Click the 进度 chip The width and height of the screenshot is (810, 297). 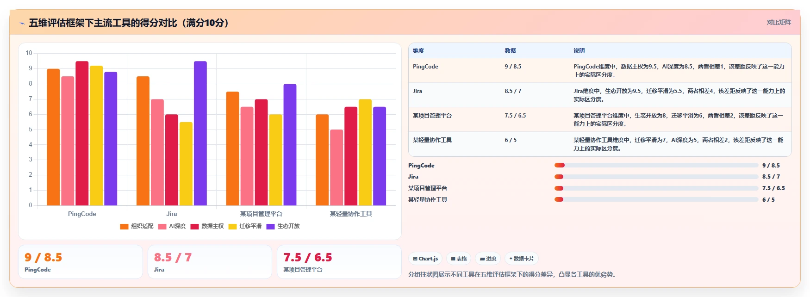(488, 259)
